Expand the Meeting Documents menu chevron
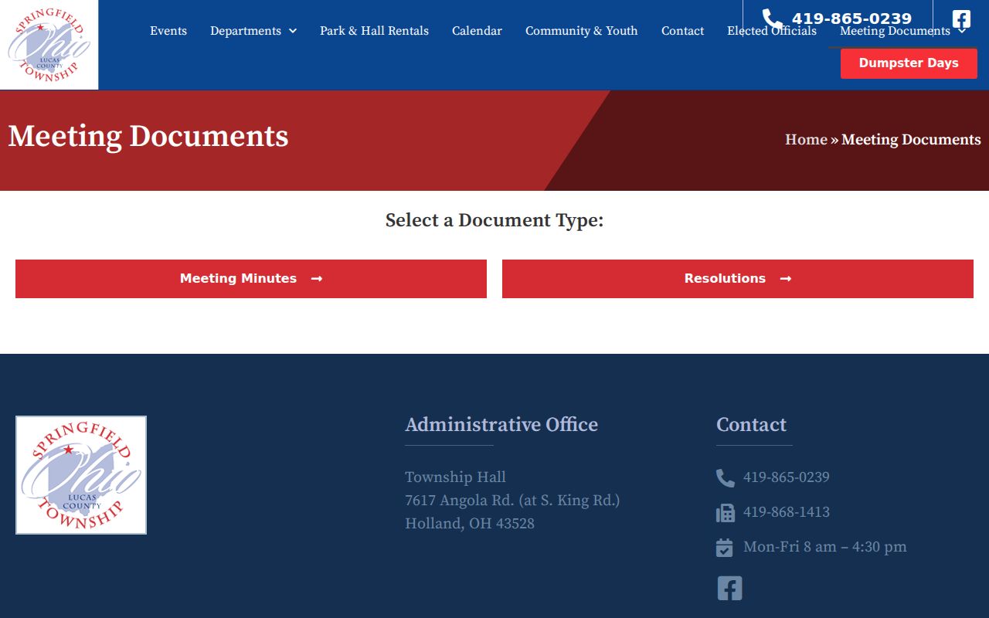The height and width of the screenshot is (618, 989). pyautogui.click(x=962, y=31)
